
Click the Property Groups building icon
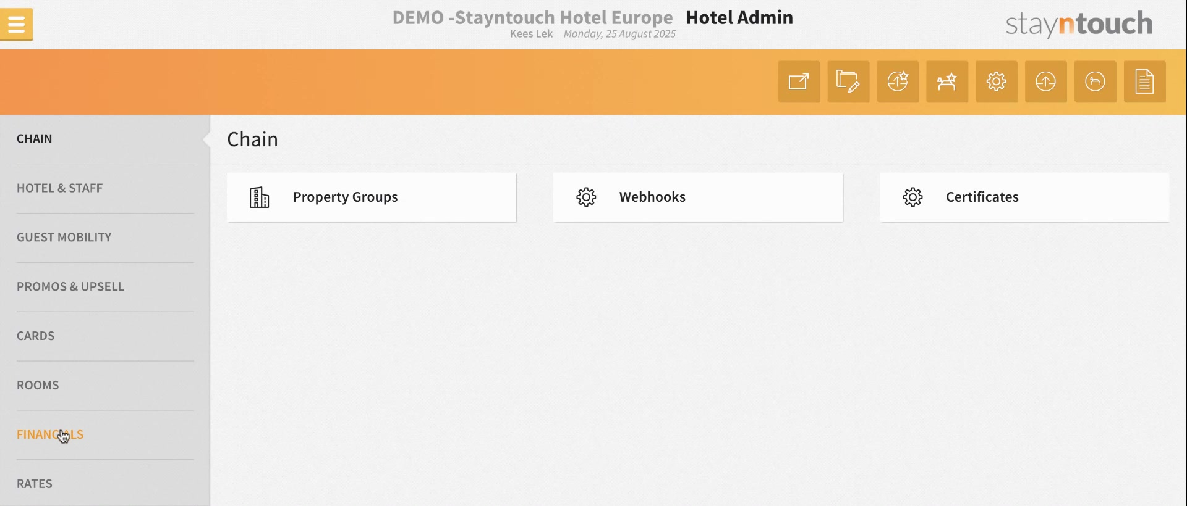259,197
